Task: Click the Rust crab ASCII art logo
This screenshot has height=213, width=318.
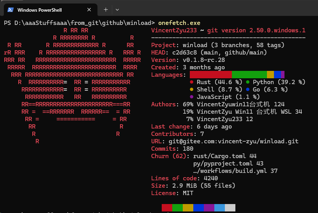Action: tap(72, 86)
